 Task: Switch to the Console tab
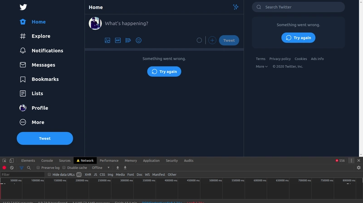coord(47,161)
